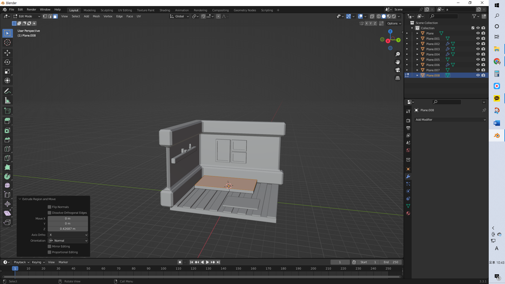Viewport: 505px width, 284px height.
Task: Open the Object Data properties tab icon
Action: 408,206
